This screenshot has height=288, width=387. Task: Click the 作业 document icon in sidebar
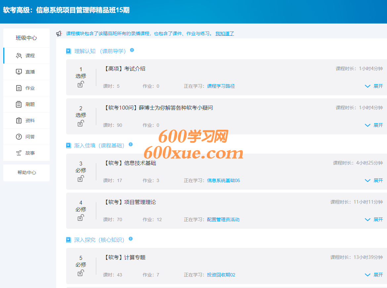pyautogui.click(x=19, y=88)
